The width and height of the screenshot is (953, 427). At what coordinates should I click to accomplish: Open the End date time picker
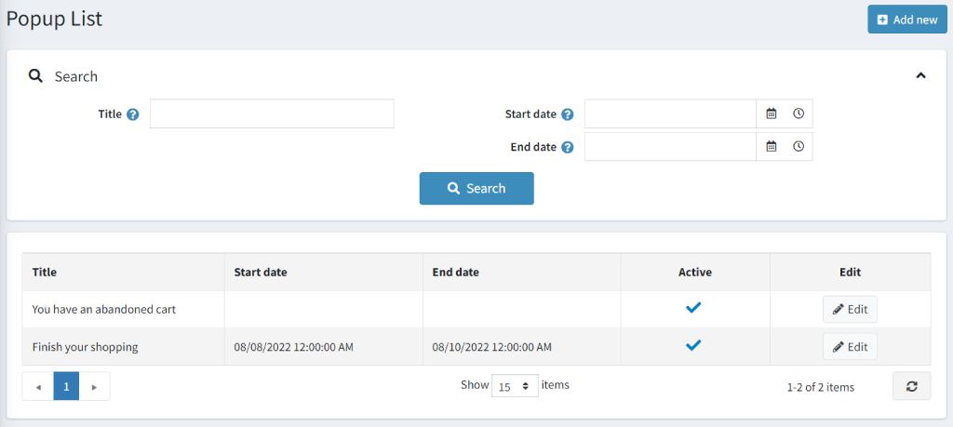pyautogui.click(x=798, y=146)
